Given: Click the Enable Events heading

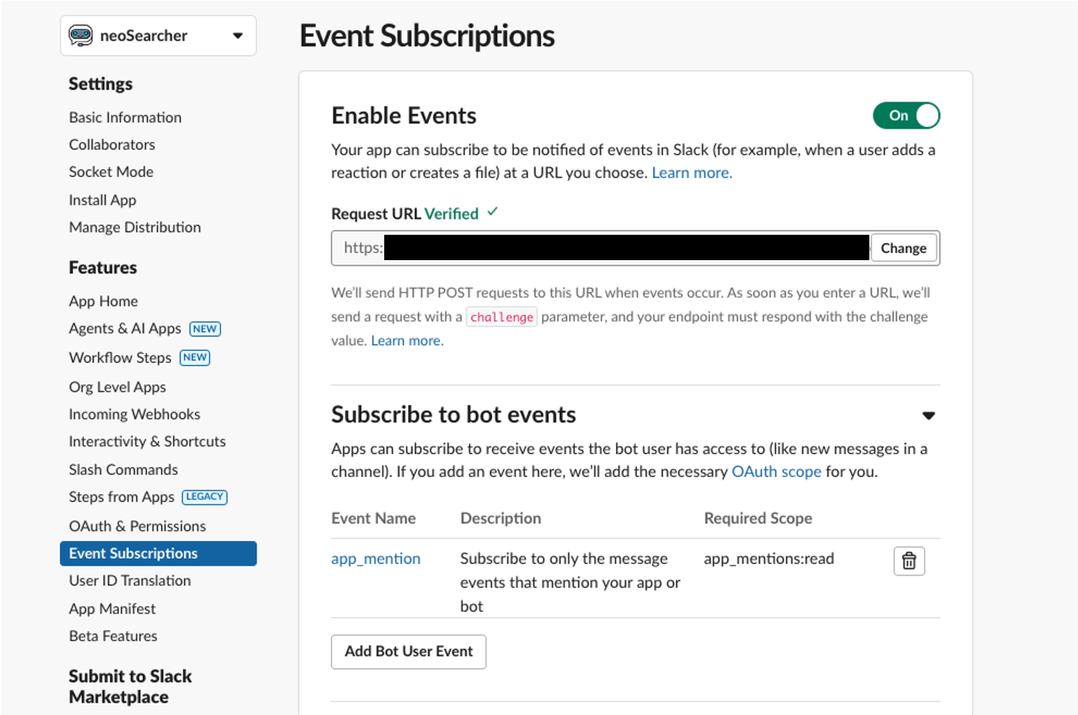Looking at the screenshot, I should coord(403,115).
